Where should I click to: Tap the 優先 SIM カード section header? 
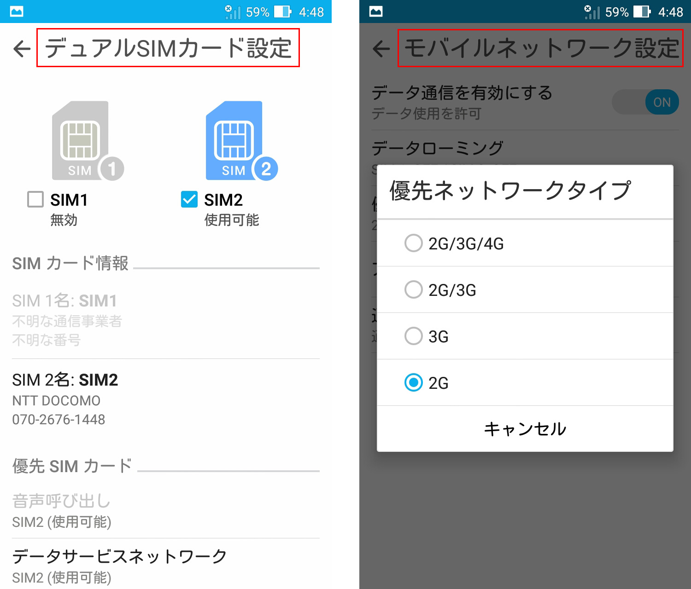tap(72, 466)
